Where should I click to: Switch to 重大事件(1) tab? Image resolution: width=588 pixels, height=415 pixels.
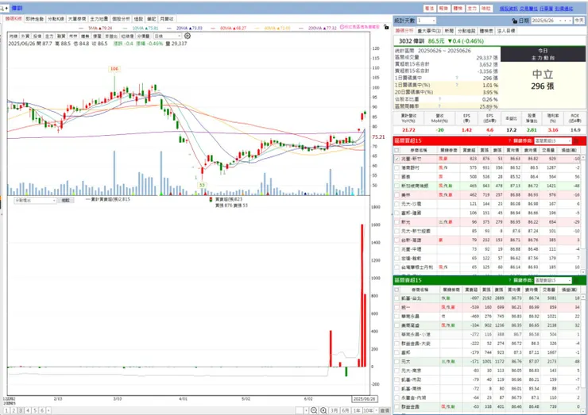tap(429, 31)
